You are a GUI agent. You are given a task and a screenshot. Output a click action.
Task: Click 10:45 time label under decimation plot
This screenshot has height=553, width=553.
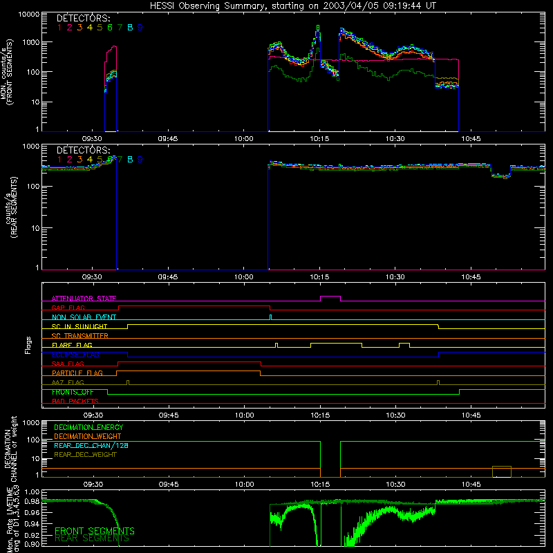click(471, 485)
